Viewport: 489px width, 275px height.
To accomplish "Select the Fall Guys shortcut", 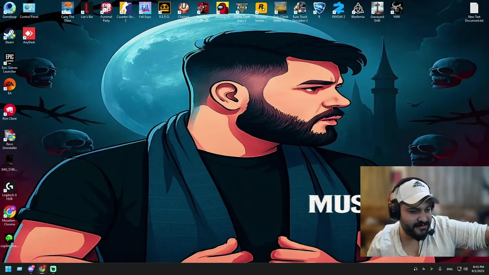I will 145,10.
